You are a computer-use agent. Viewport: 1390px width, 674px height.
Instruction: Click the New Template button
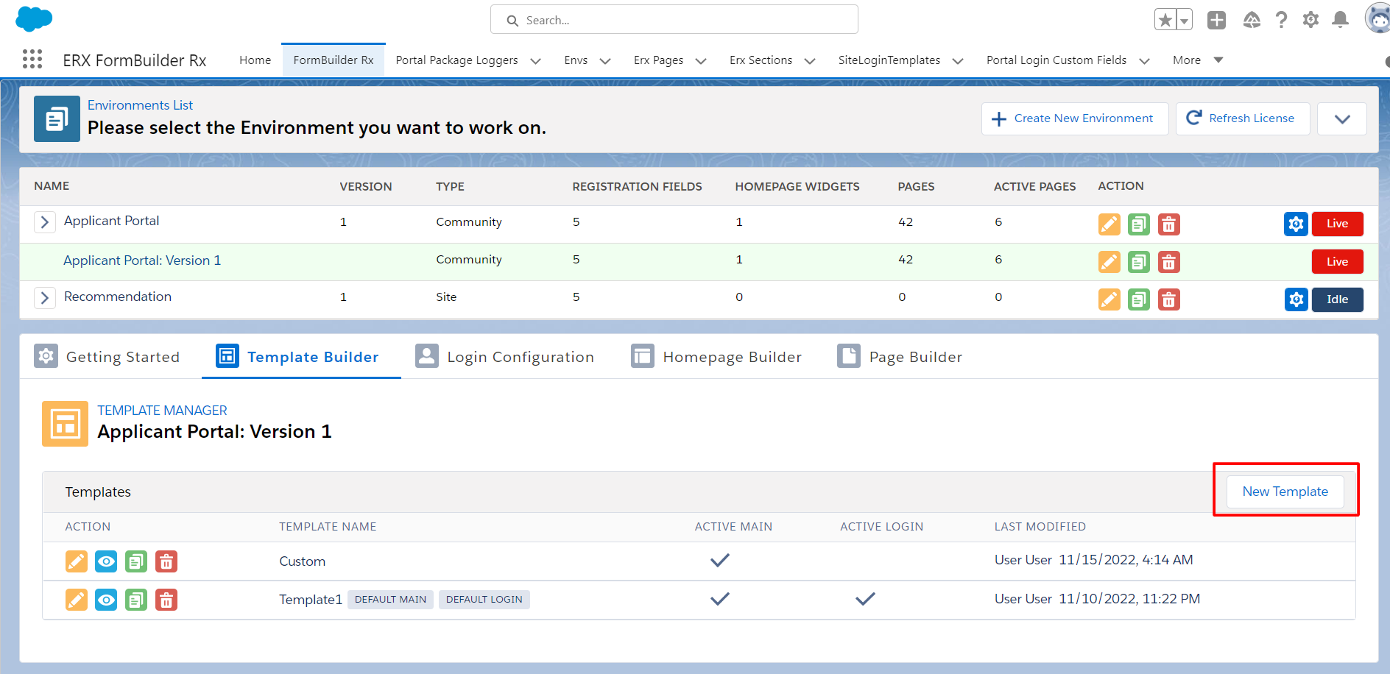click(x=1285, y=492)
